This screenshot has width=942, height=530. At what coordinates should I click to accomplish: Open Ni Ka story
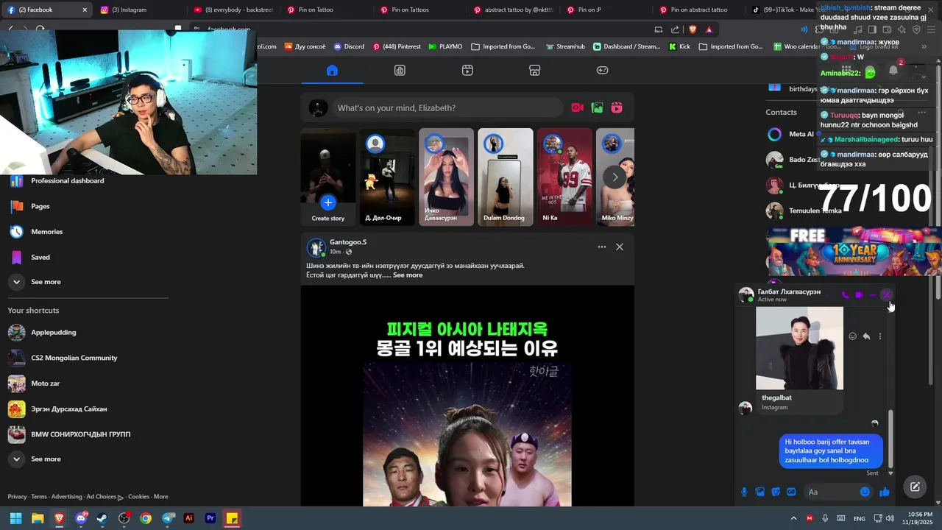[x=564, y=177]
